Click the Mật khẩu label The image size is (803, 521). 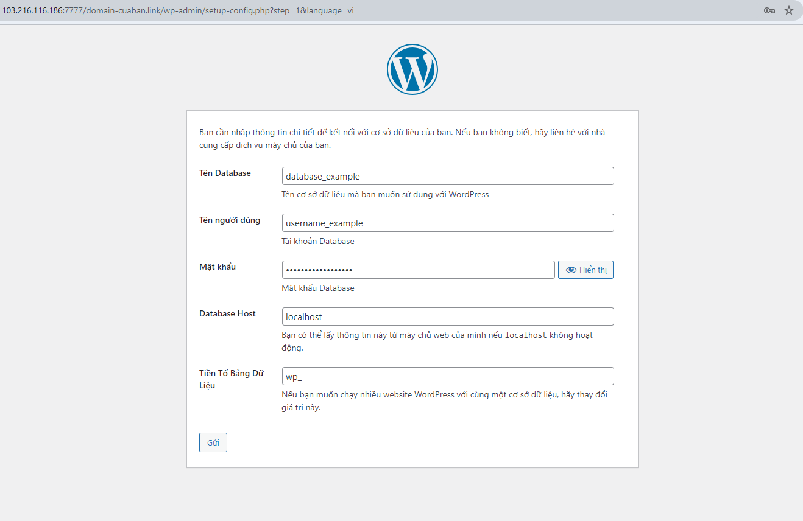[x=218, y=267]
